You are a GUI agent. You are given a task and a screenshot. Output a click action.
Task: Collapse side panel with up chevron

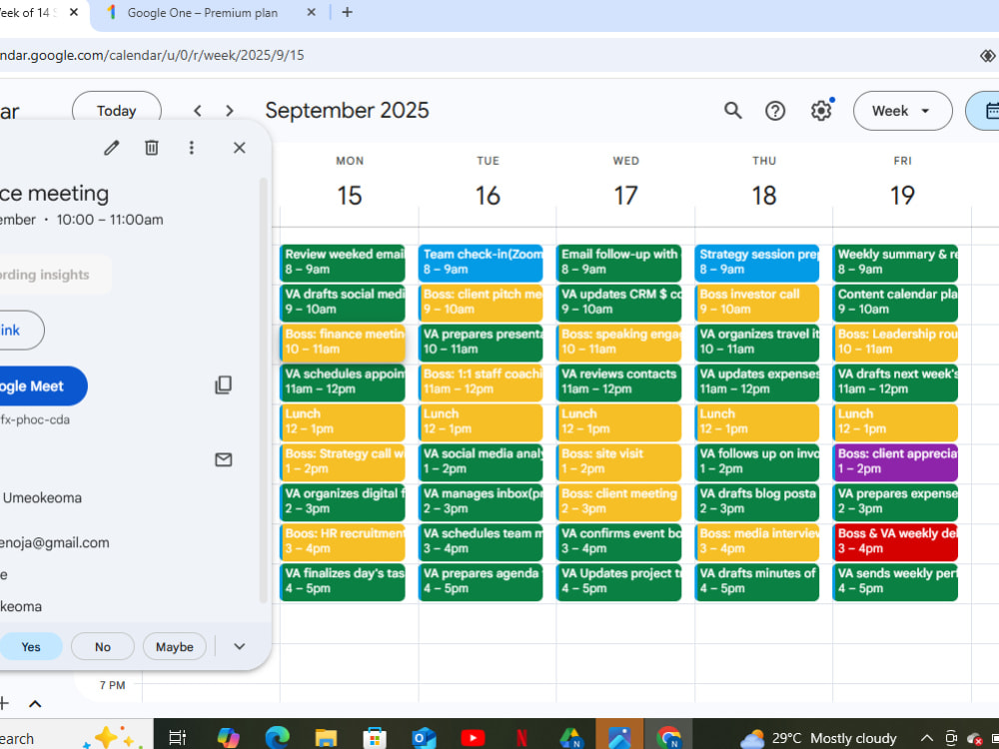pyautogui.click(x=35, y=704)
